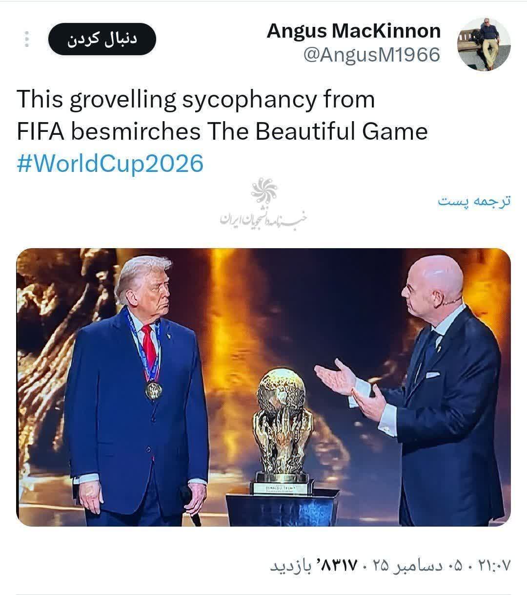Select the line 'This grovelling sycophancy from'
Viewport: 527px width, 595px height.
click(196, 99)
